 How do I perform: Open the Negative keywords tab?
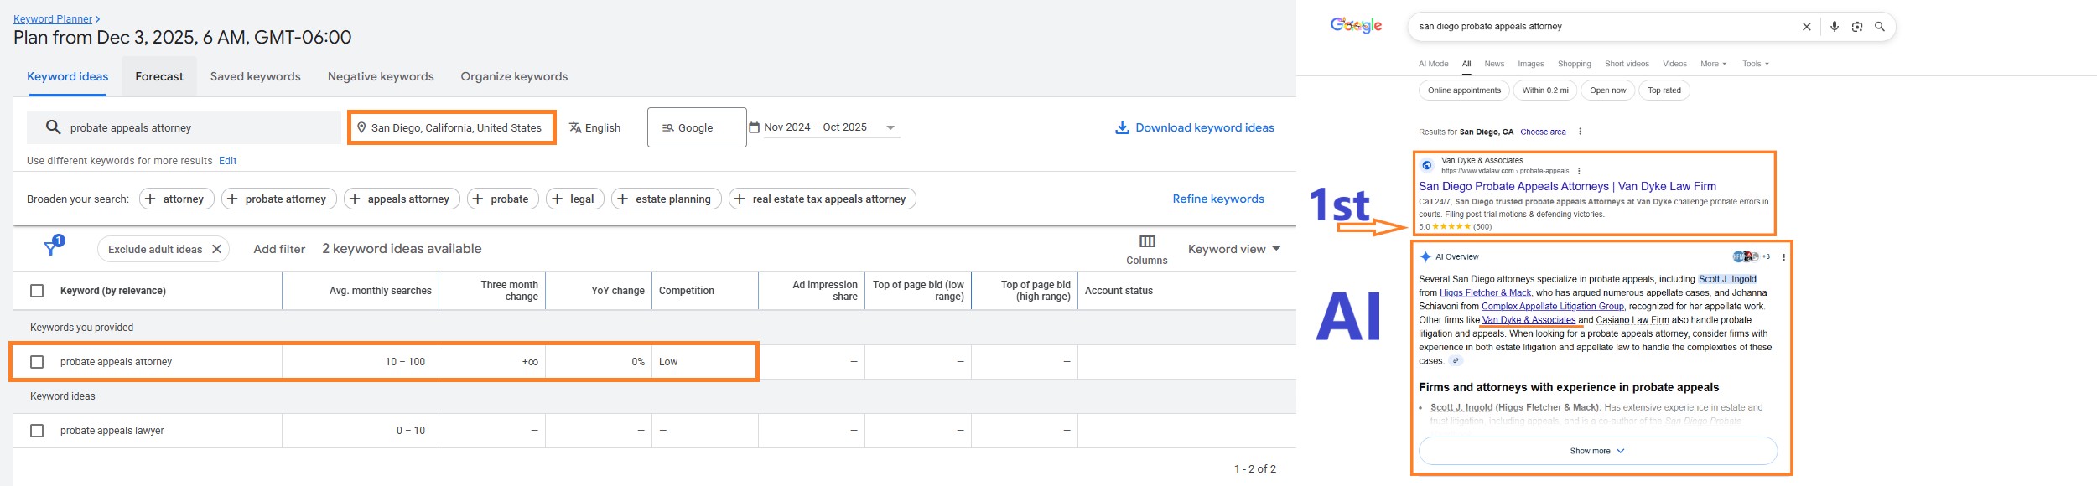tap(381, 76)
